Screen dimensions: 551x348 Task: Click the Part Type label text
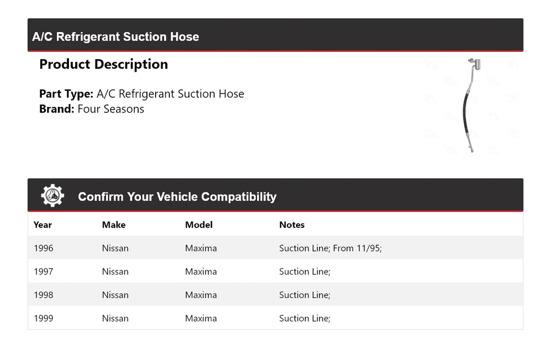coord(66,94)
